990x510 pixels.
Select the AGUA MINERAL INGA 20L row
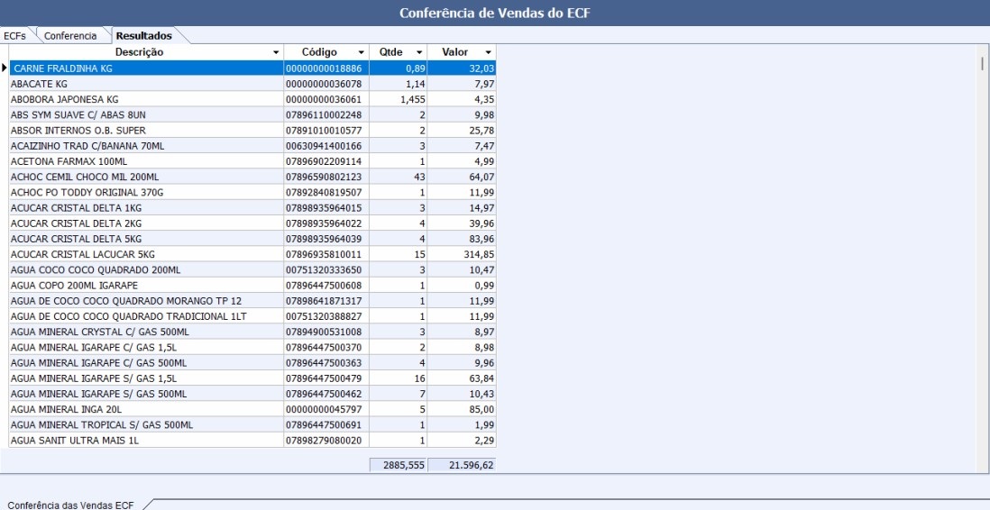pyautogui.click(x=144, y=409)
